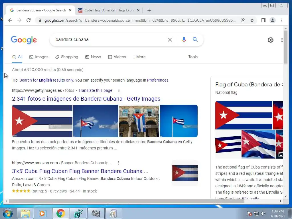Screen dimensions: 292x219
Task: Open first Getty flat Cuban flag thumbnail
Action: tap(42, 121)
